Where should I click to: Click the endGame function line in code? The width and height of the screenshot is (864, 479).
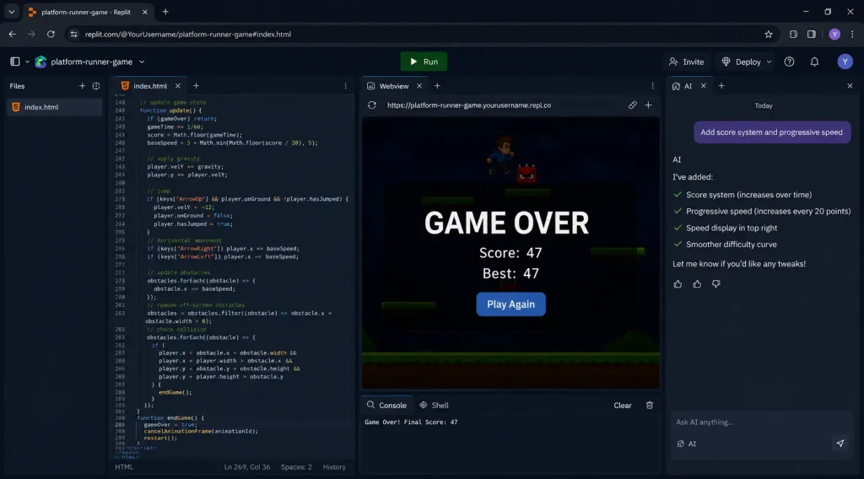click(170, 418)
